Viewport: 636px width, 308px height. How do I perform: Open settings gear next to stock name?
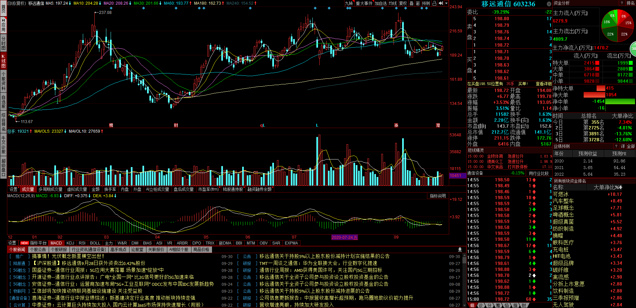click(x=549, y=4)
